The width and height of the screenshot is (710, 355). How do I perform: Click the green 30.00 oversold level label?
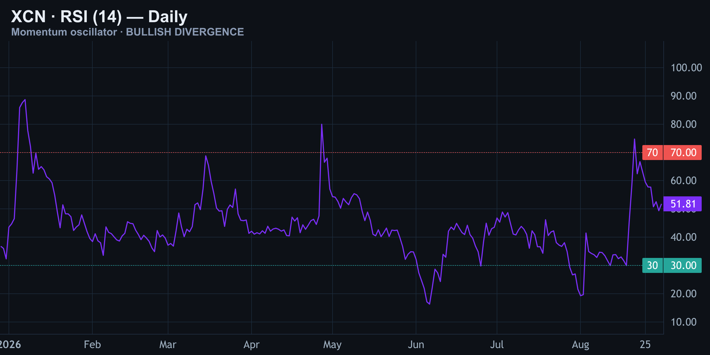pyautogui.click(x=683, y=265)
